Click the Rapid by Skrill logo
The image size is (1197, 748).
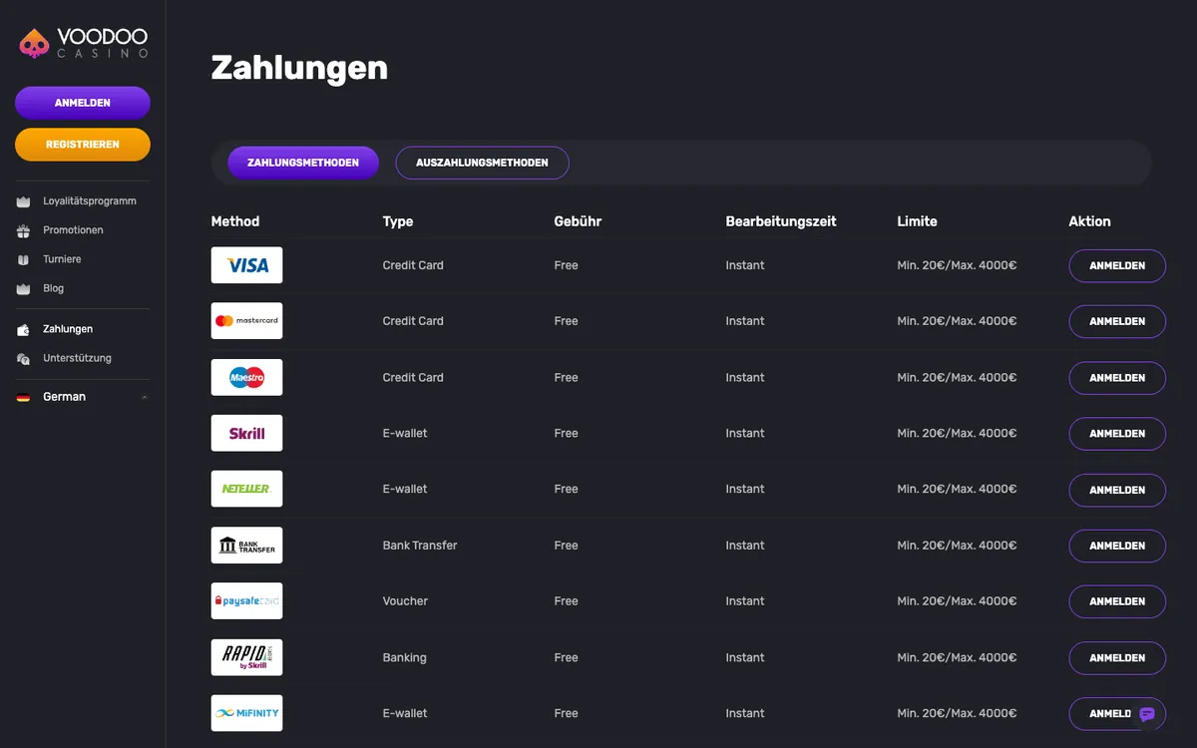click(246, 657)
